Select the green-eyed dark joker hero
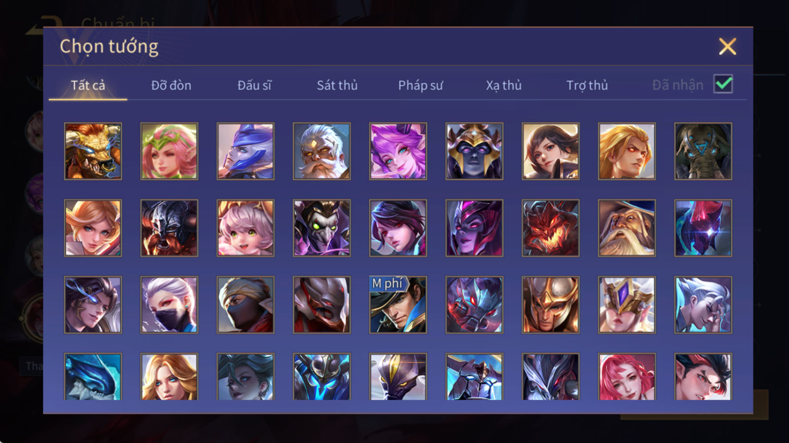Viewport: 789px width, 443px height. 322,228
